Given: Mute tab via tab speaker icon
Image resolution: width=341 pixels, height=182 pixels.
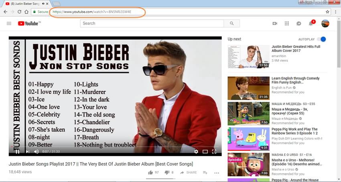Looking at the screenshot, I should tap(43, 4).
